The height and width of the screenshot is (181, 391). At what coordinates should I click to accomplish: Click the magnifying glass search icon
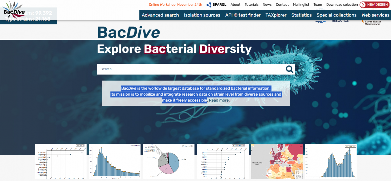tap(289, 69)
